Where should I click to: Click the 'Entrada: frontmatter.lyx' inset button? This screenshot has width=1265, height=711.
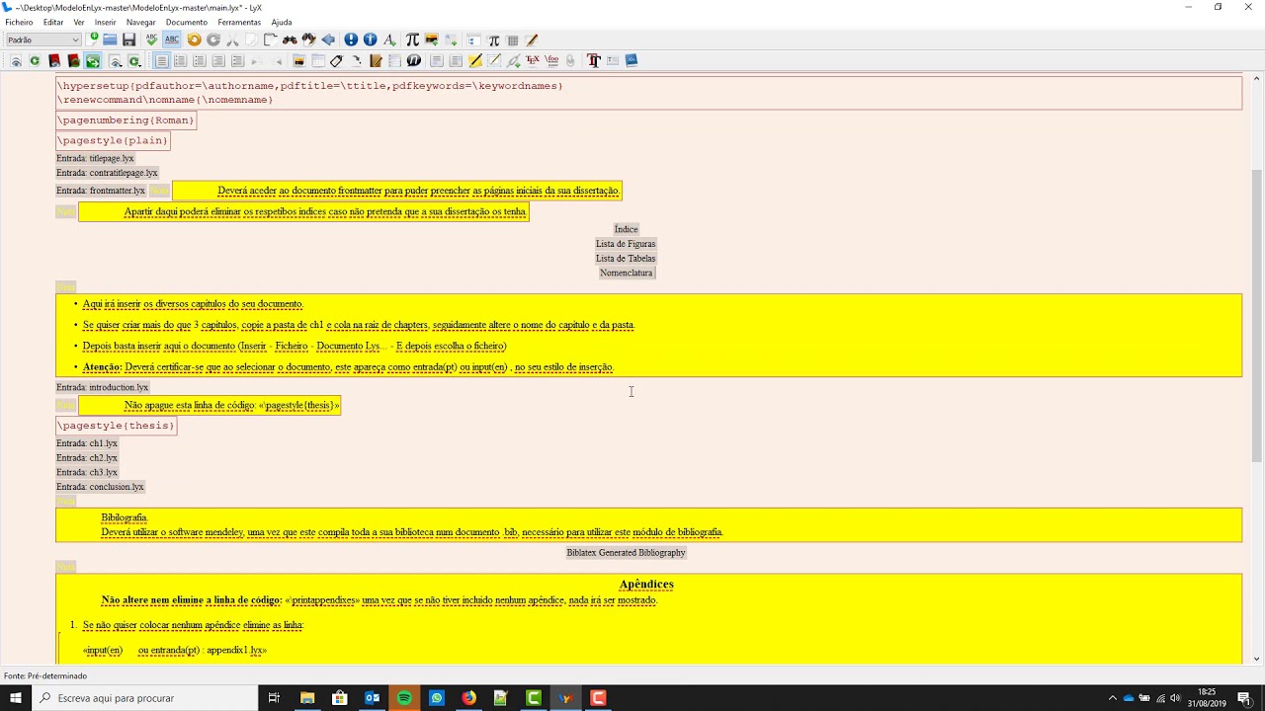(x=101, y=191)
